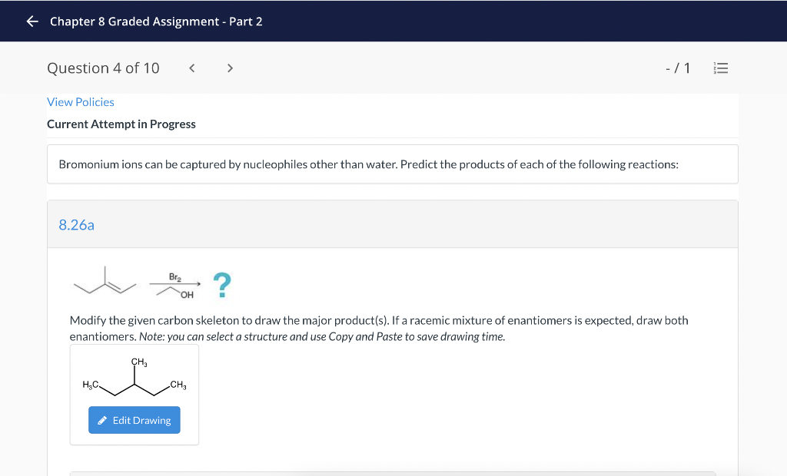Click 'Current Attempt in Progress' text

[121, 124]
